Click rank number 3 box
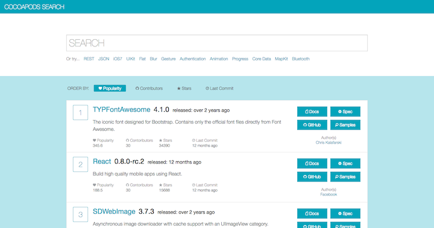The image size is (434, 228). tap(80, 214)
